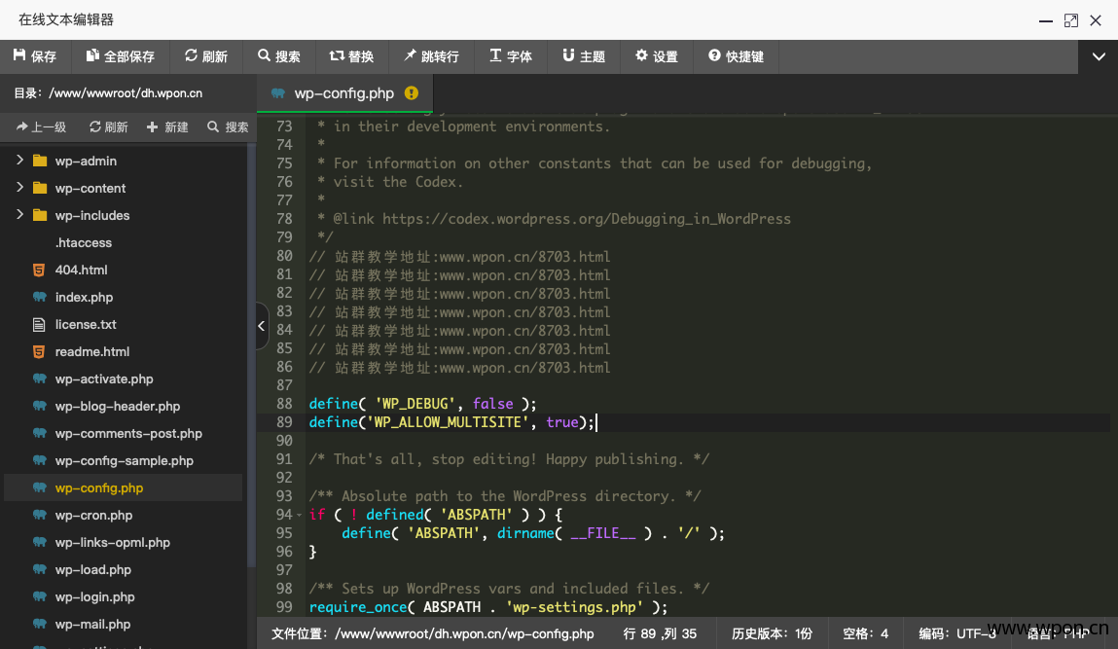Select the wp-config.php editor tab
The image size is (1118, 649).
click(343, 93)
